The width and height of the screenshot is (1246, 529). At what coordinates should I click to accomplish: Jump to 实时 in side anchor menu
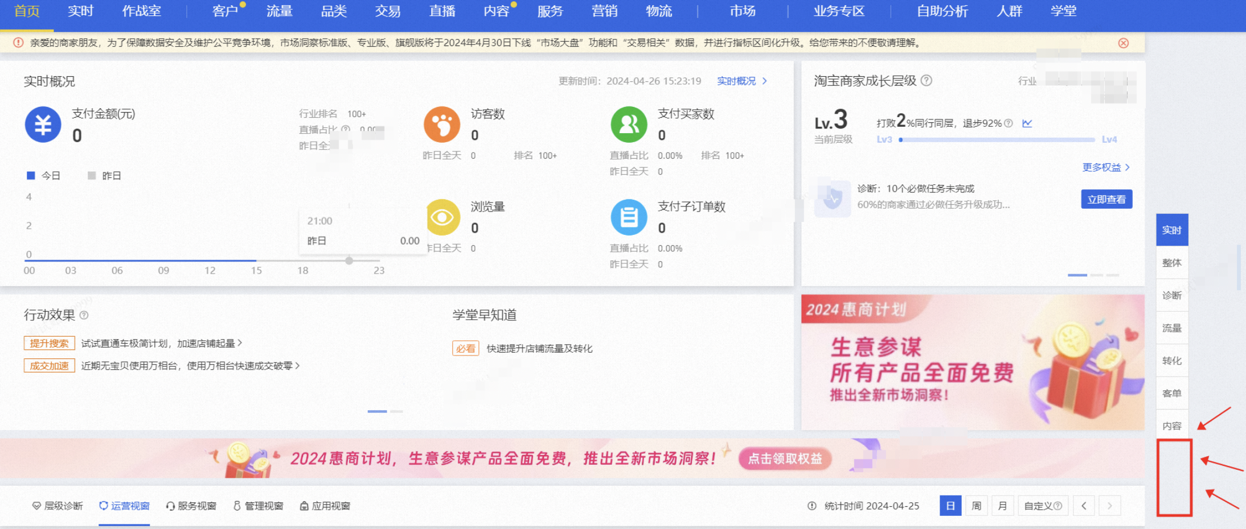[1172, 230]
